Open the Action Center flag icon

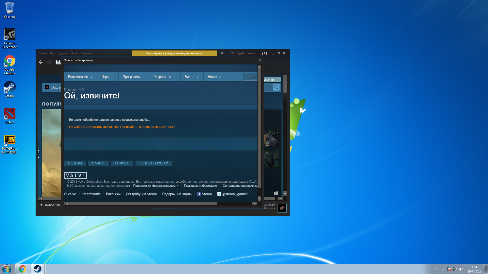point(449,269)
